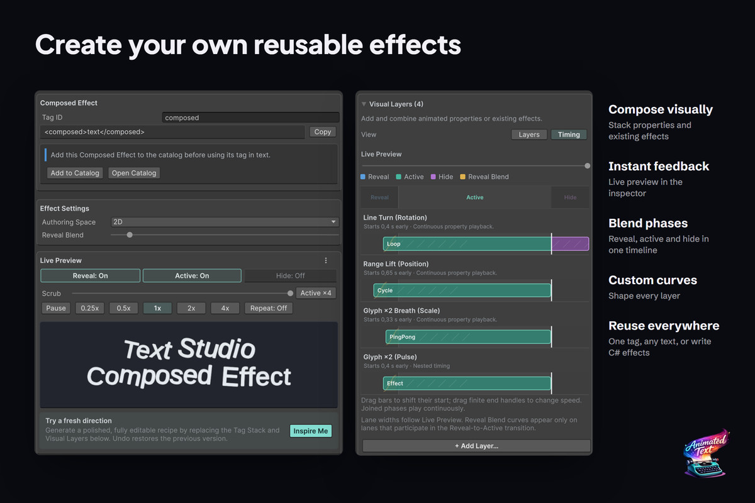Select the Loop bar in Line Turn lane
Image resolution: width=755 pixels, height=503 pixels.
[x=467, y=244]
